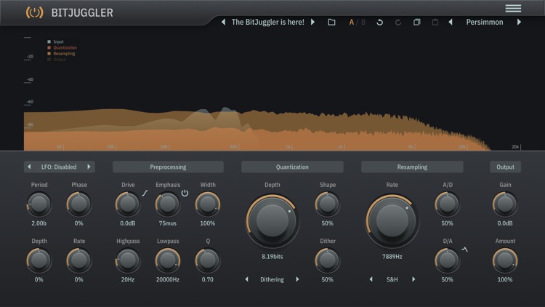Select the B comparison state
This screenshot has width=545, height=307.
(x=363, y=23)
